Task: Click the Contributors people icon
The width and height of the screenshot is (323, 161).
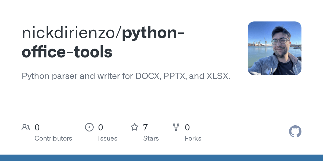Action: (26, 127)
